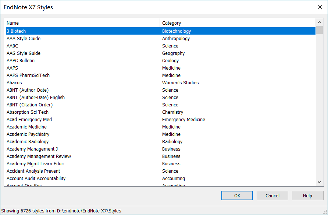Select the ABNT (Citation Order) style
The image size is (328, 215).
click(x=160, y=105)
